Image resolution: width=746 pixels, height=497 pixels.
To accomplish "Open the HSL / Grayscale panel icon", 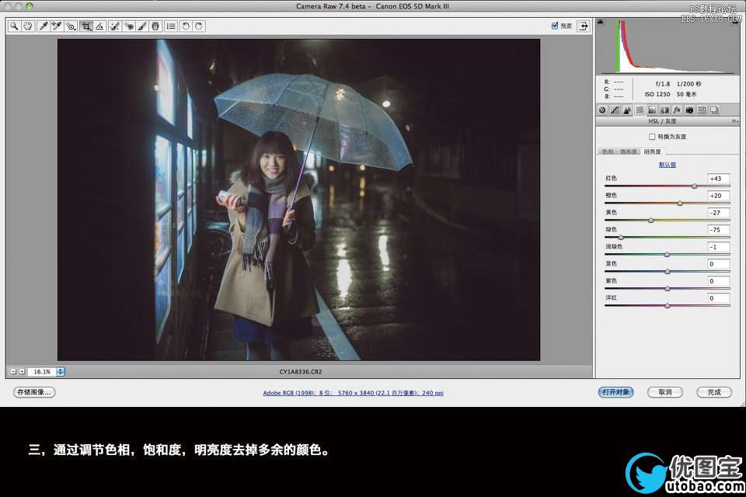I will click(640, 109).
